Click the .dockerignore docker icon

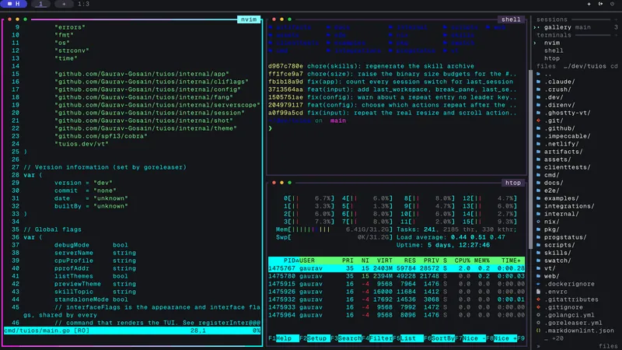[538, 284]
